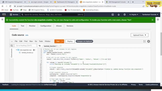
Task: Open a new browser tab
Action: pyautogui.click(x=133, y=2)
